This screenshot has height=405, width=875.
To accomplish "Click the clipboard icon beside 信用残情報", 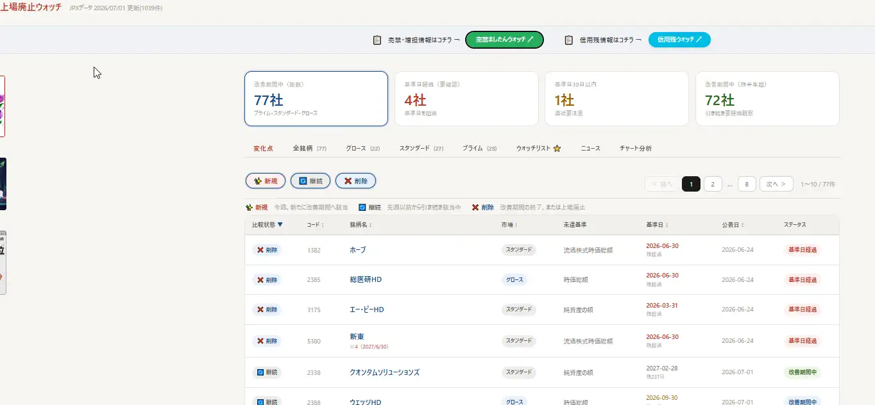I will [568, 40].
